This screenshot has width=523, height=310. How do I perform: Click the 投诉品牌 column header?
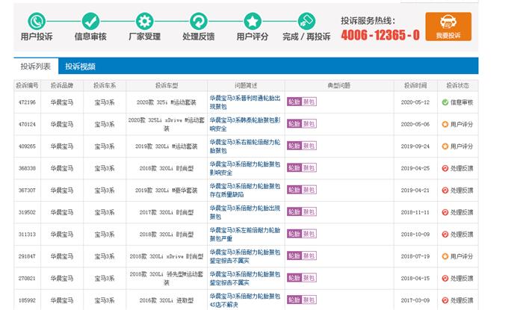[62, 86]
